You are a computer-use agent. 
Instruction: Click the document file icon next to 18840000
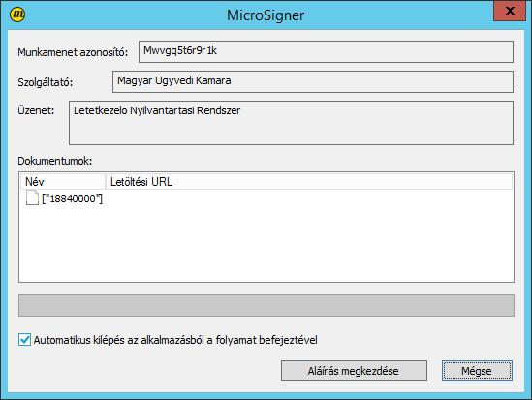click(x=32, y=198)
